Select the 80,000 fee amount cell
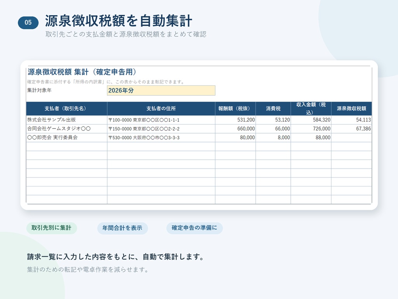The image size is (398, 299). click(x=235, y=137)
